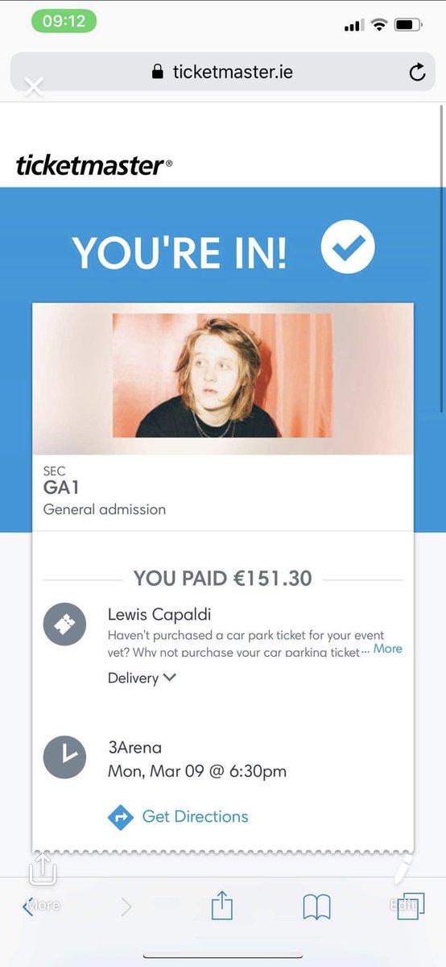Tap the close X icon near the address bar
This screenshot has height=967, width=446.
(x=33, y=86)
